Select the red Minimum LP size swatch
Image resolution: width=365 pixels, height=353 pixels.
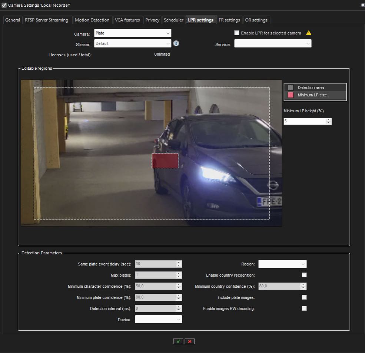(x=291, y=95)
